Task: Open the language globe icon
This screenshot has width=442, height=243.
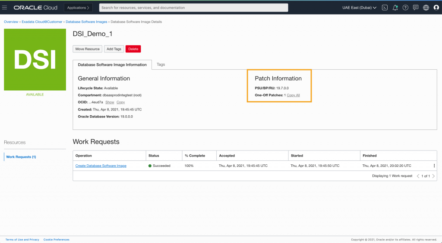Action: (426, 8)
